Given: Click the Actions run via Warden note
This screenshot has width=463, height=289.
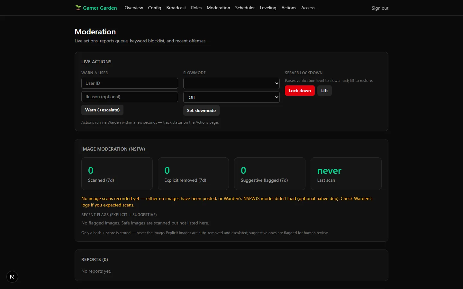Looking at the screenshot, I should pyautogui.click(x=150, y=122).
